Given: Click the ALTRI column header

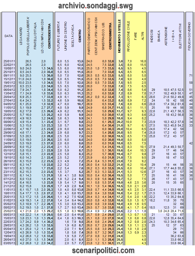Looking at the screenshot, I should pos(143,36).
